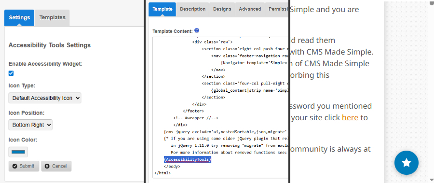Screen dimensions: 434x183
Task: Cancel the Accessibility Tools settings
Action: pyautogui.click(x=56, y=166)
